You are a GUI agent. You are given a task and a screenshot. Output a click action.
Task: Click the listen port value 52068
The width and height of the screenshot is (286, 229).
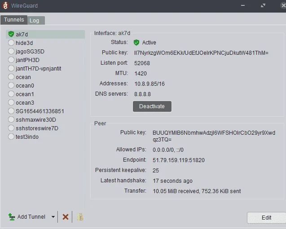pos(142,63)
